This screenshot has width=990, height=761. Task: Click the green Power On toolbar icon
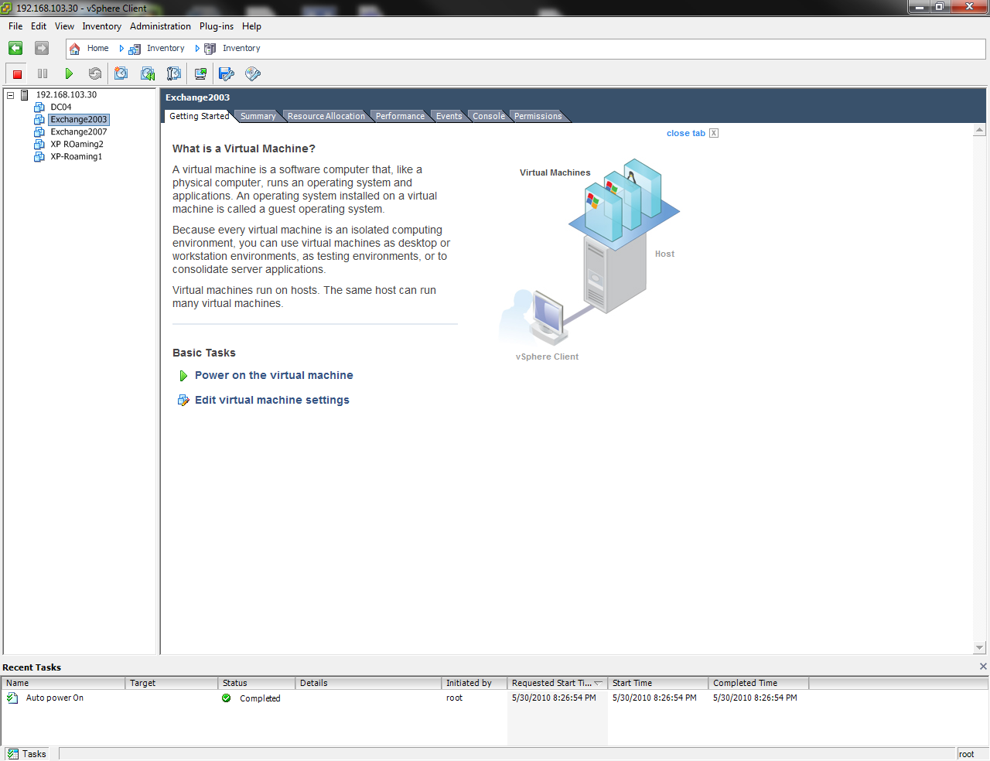tap(69, 74)
